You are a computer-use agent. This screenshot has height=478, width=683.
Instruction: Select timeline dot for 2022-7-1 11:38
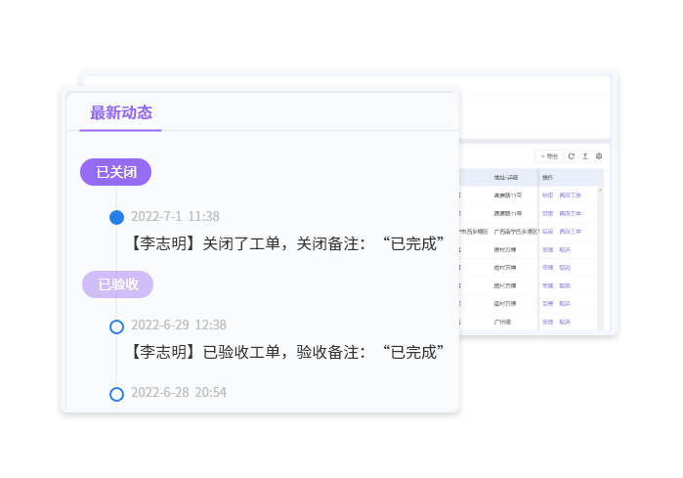point(116,217)
